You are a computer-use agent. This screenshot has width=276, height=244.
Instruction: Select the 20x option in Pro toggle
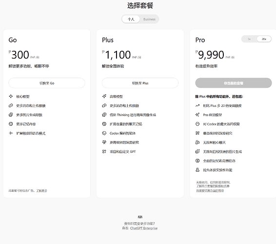(x=264, y=39)
